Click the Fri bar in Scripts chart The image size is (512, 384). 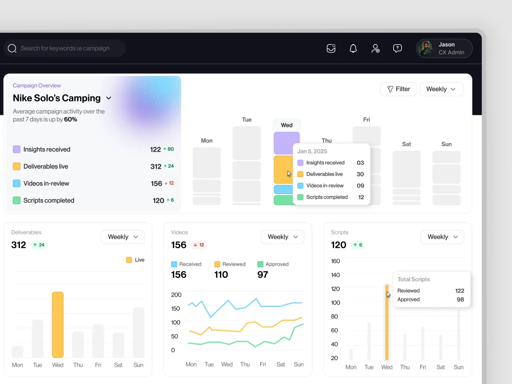[422, 343]
